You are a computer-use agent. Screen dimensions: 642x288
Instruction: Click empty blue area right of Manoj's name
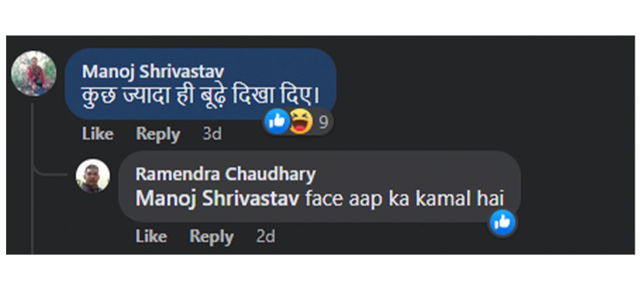point(282,71)
